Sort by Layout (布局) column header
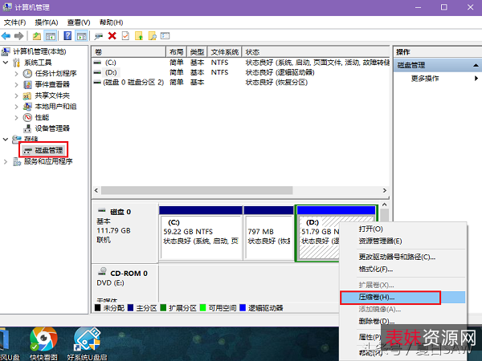Viewport: 482px width, 361px height. (x=176, y=52)
